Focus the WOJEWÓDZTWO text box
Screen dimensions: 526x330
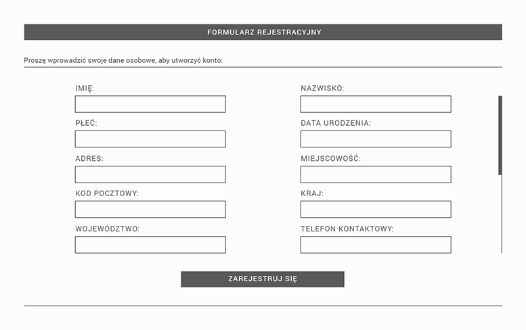pos(150,245)
